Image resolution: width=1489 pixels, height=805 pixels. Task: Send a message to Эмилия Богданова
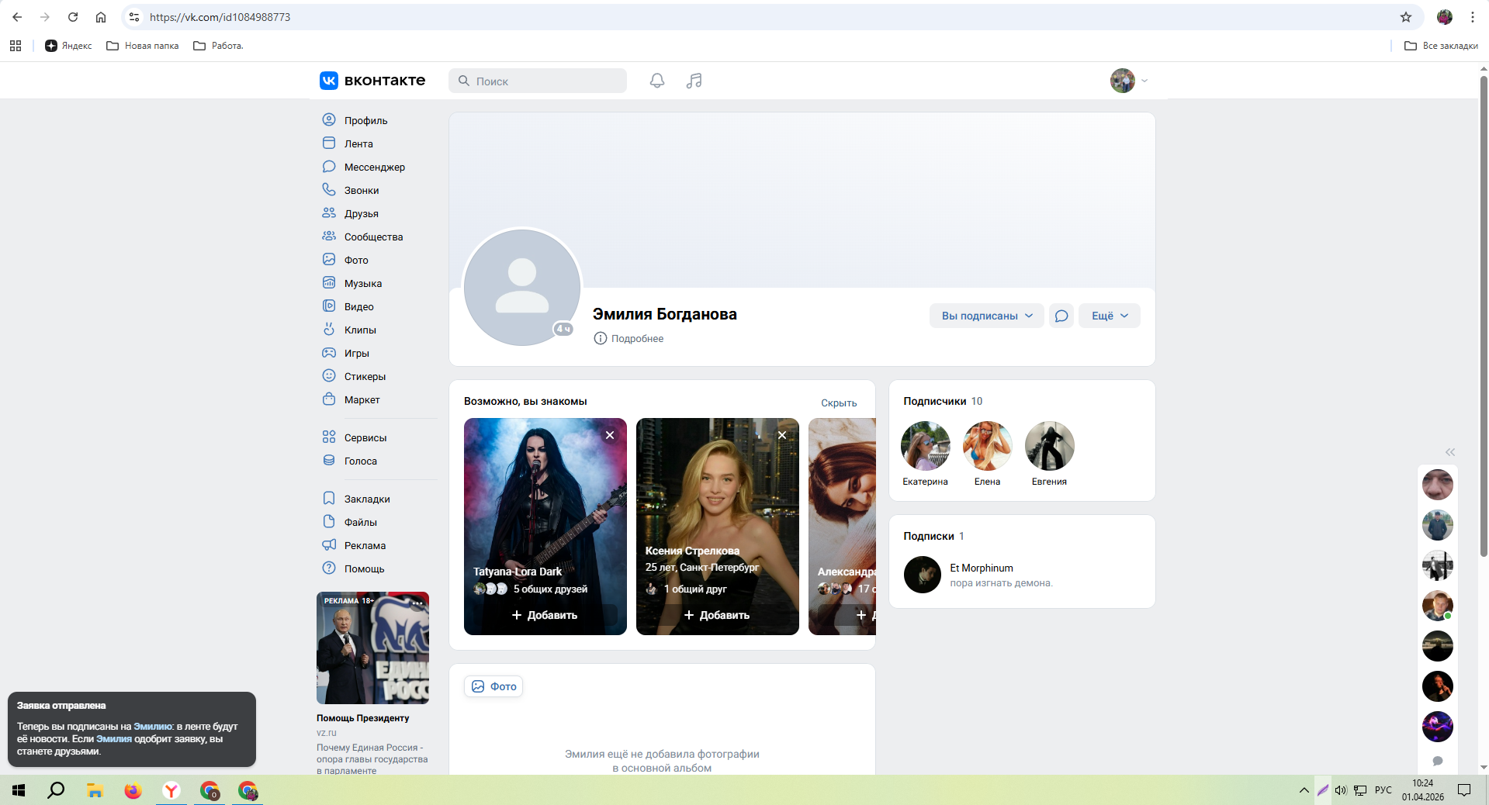pyautogui.click(x=1061, y=316)
